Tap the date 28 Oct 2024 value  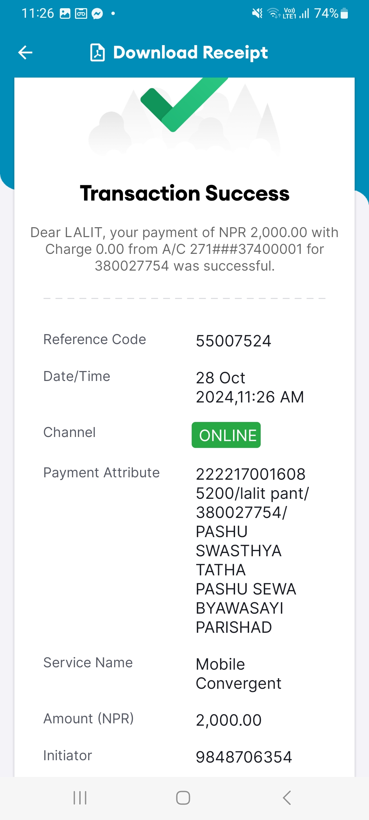(x=250, y=387)
